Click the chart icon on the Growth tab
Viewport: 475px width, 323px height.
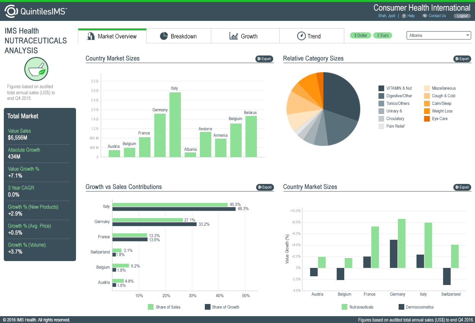234,36
